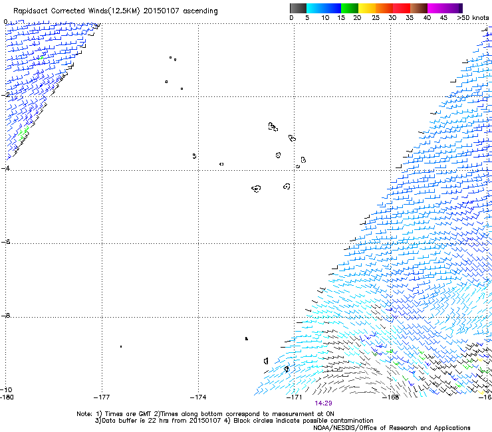Click the yellow 20-25 knots legend segment
This screenshot has height=432, width=492.
point(367,8)
